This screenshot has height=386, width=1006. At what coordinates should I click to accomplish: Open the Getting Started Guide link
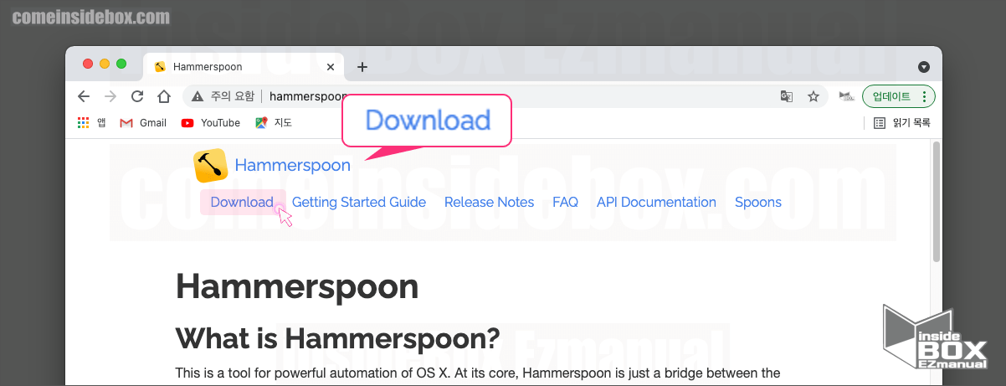[x=359, y=202]
